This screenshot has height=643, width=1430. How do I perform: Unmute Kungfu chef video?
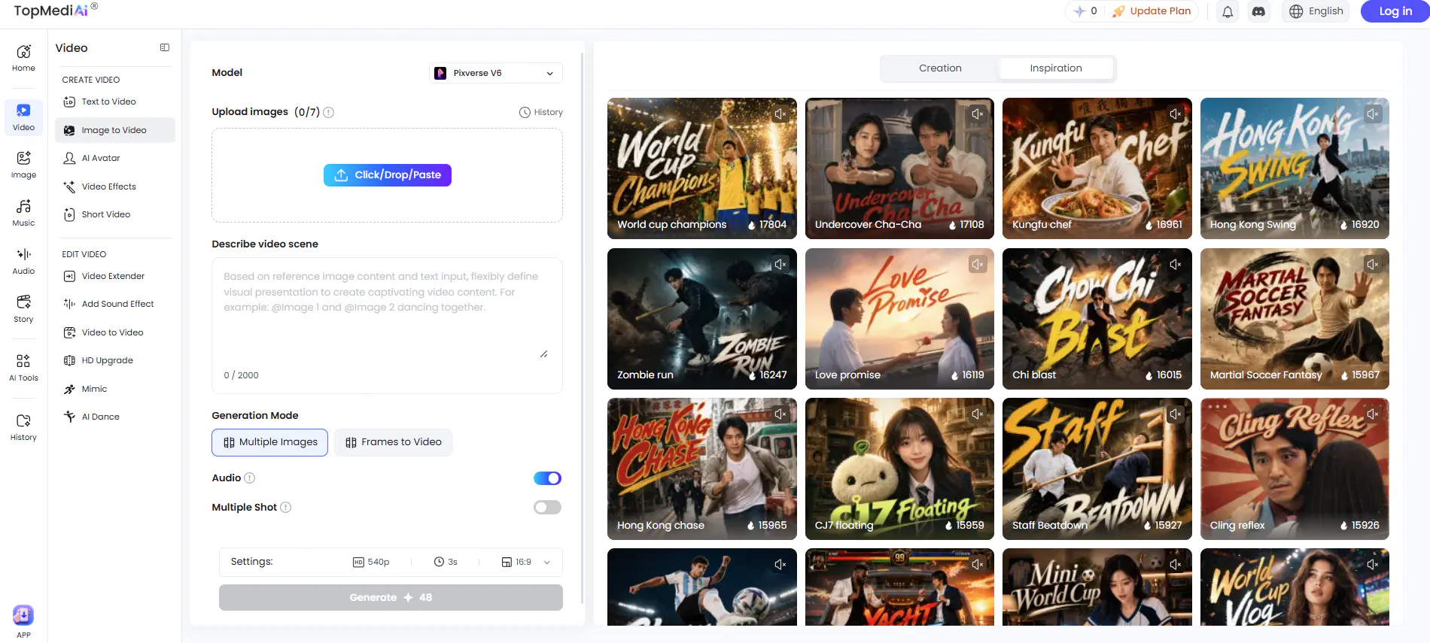pos(1175,114)
